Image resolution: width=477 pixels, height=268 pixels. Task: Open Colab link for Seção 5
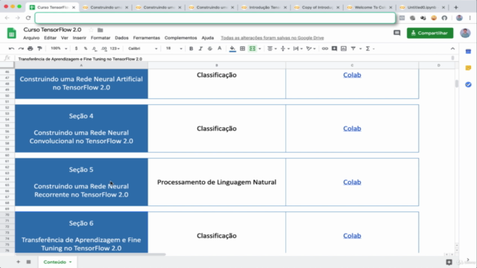(x=352, y=182)
